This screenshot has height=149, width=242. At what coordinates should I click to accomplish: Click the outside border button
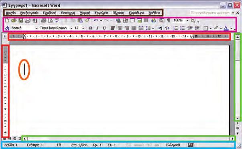coord(205,28)
